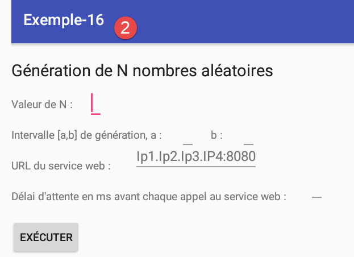This screenshot has height=257, width=354.
Task: Select the URL du service web field
Action: [196, 157]
